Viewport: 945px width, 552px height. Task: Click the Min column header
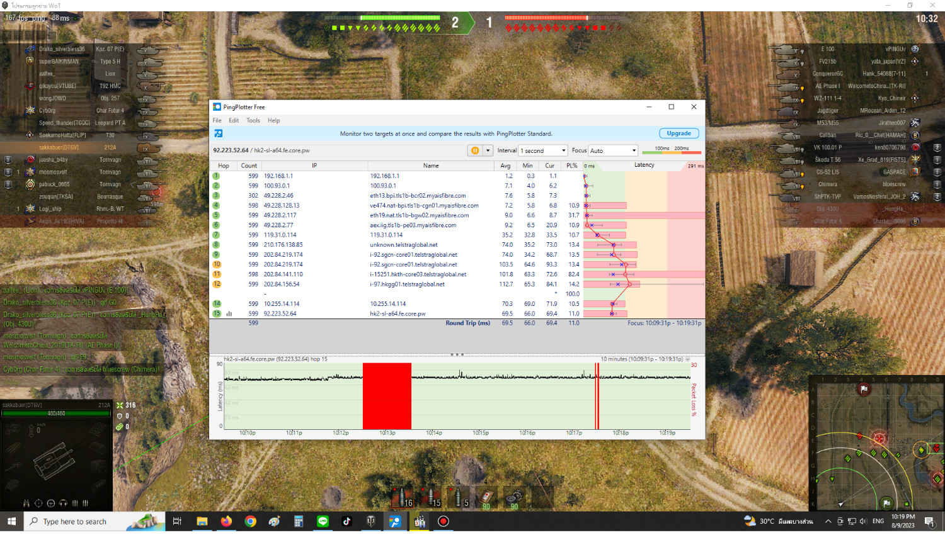(527, 166)
